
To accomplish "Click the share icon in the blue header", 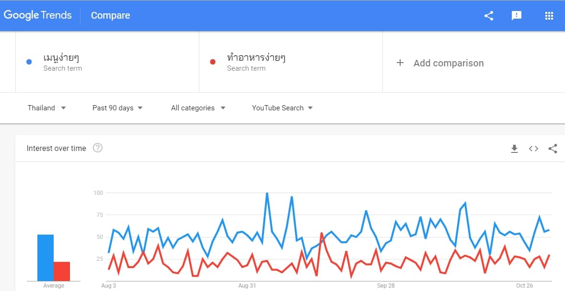I will coord(489,16).
